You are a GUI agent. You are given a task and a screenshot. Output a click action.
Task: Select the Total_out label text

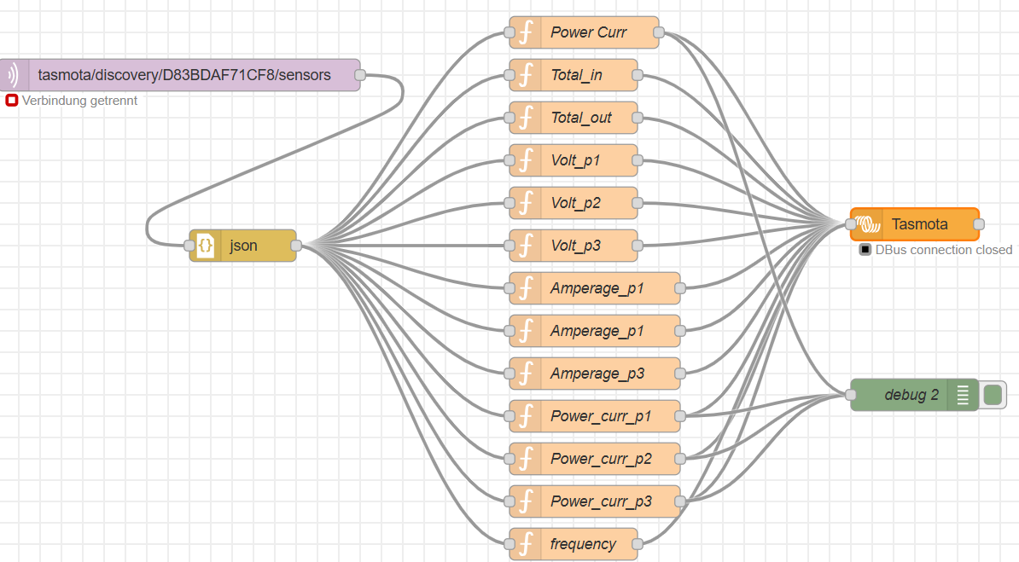tap(581, 119)
